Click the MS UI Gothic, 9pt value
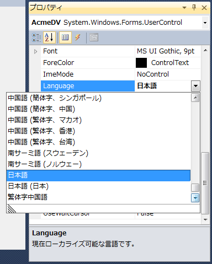This screenshot has height=264, width=212. coord(166,51)
